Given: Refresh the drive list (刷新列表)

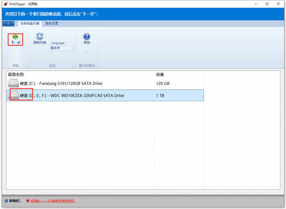Looking at the screenshot, I should point(40,39).
